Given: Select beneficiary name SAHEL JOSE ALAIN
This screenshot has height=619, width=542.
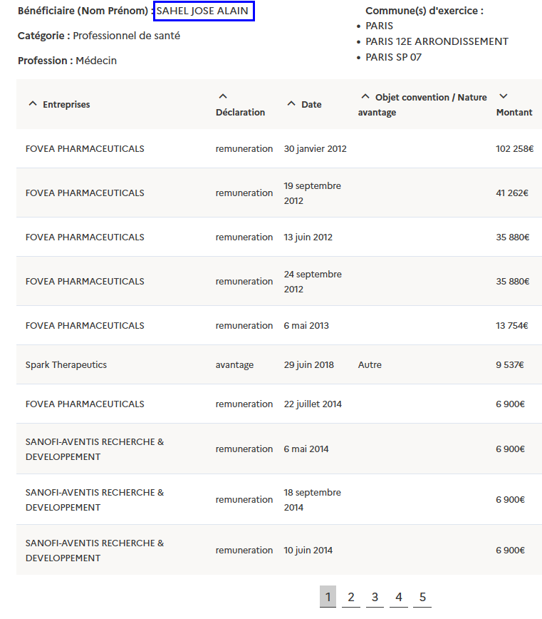Looking at the screenshot, I should point(203,11).
